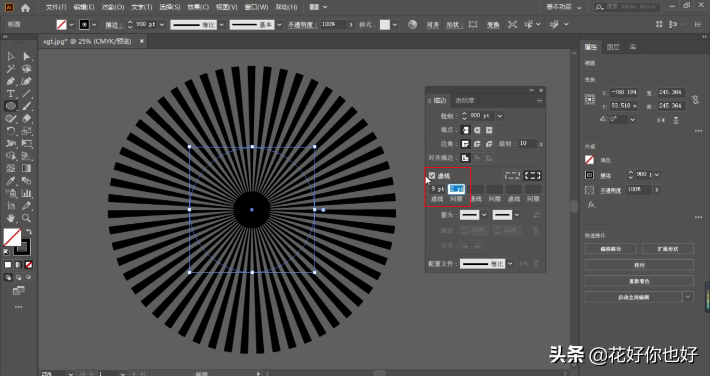Screen dimensions: 710x376
Task: Select the Eyedropper tool
Action: [11, 181]
